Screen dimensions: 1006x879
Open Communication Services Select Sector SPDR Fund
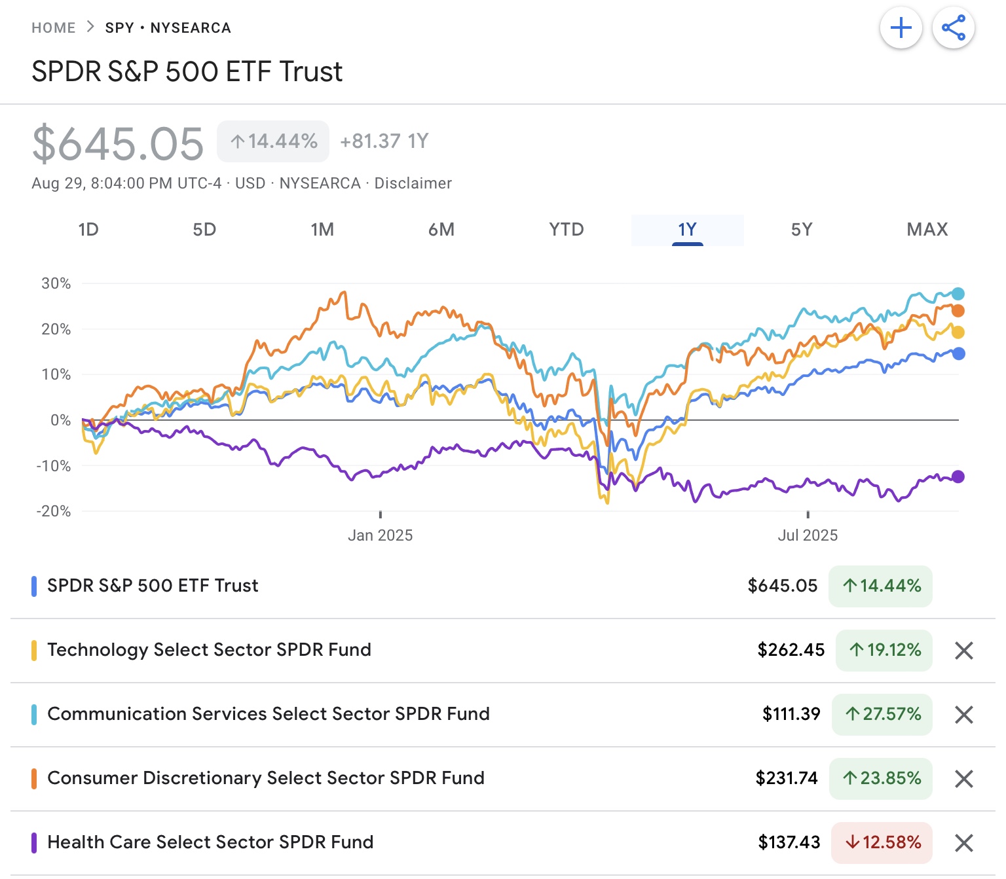pyautogui.click(x=269, y=714)
